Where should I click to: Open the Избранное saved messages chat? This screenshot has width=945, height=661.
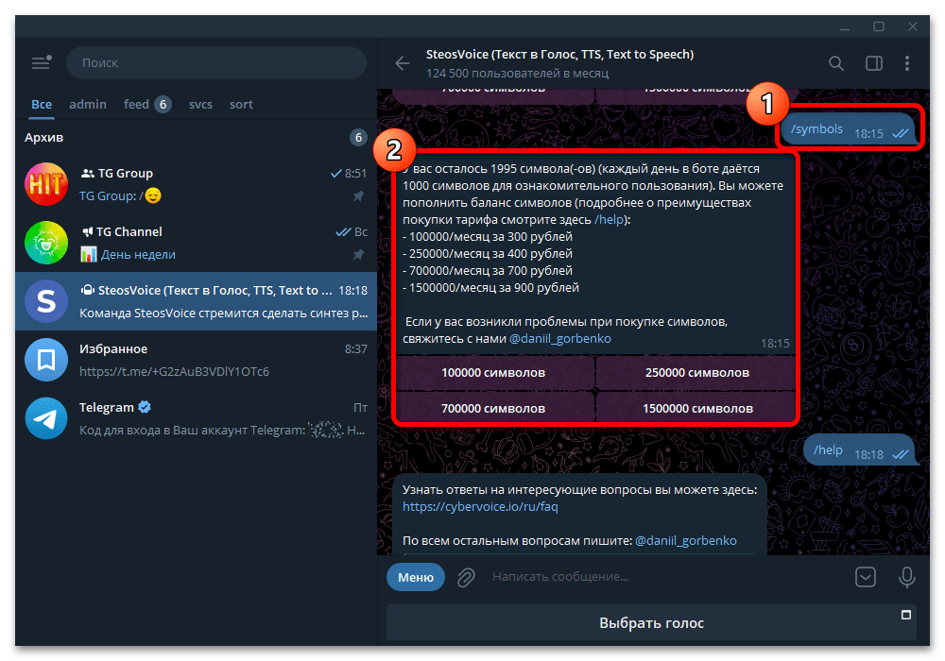click(197, 360)
